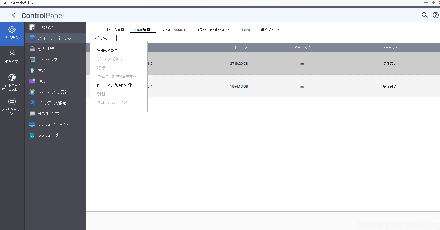This screenshot has height=230, width=440.
Task: Click the disabled 復旧 menu entry
Action: tap(101, 94)
